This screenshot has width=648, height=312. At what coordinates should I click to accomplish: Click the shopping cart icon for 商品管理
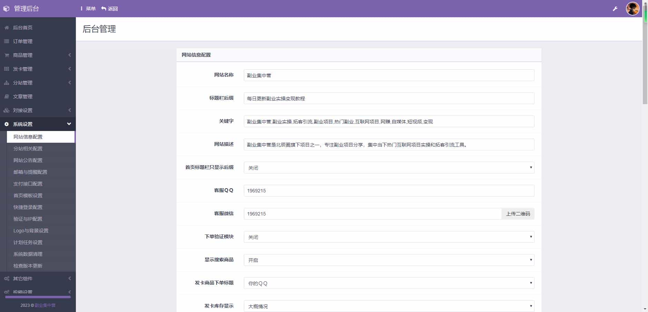7,55
